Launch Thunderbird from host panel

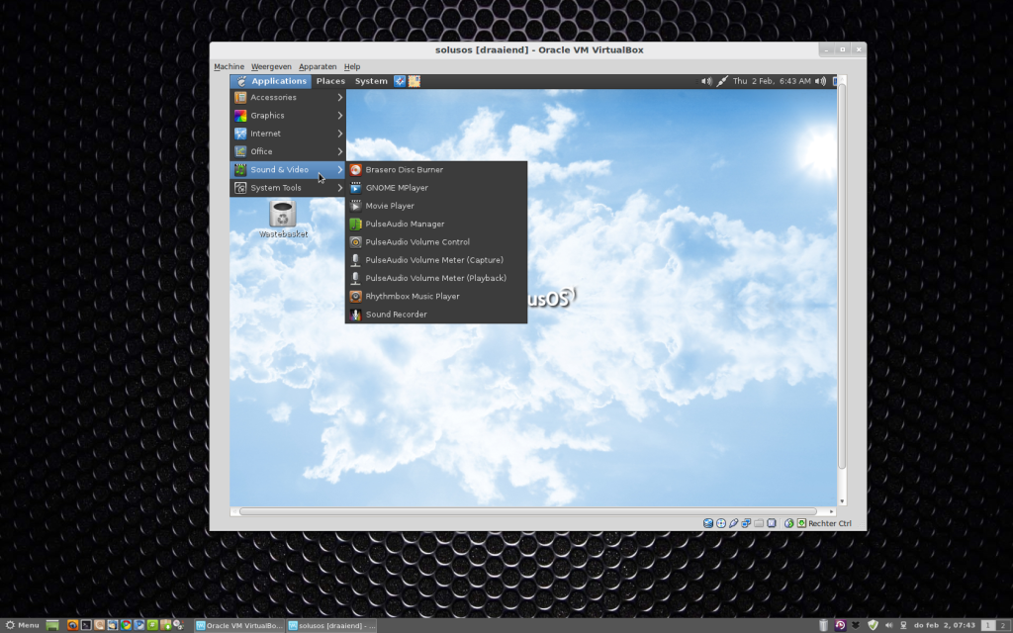tap(113, 625)
